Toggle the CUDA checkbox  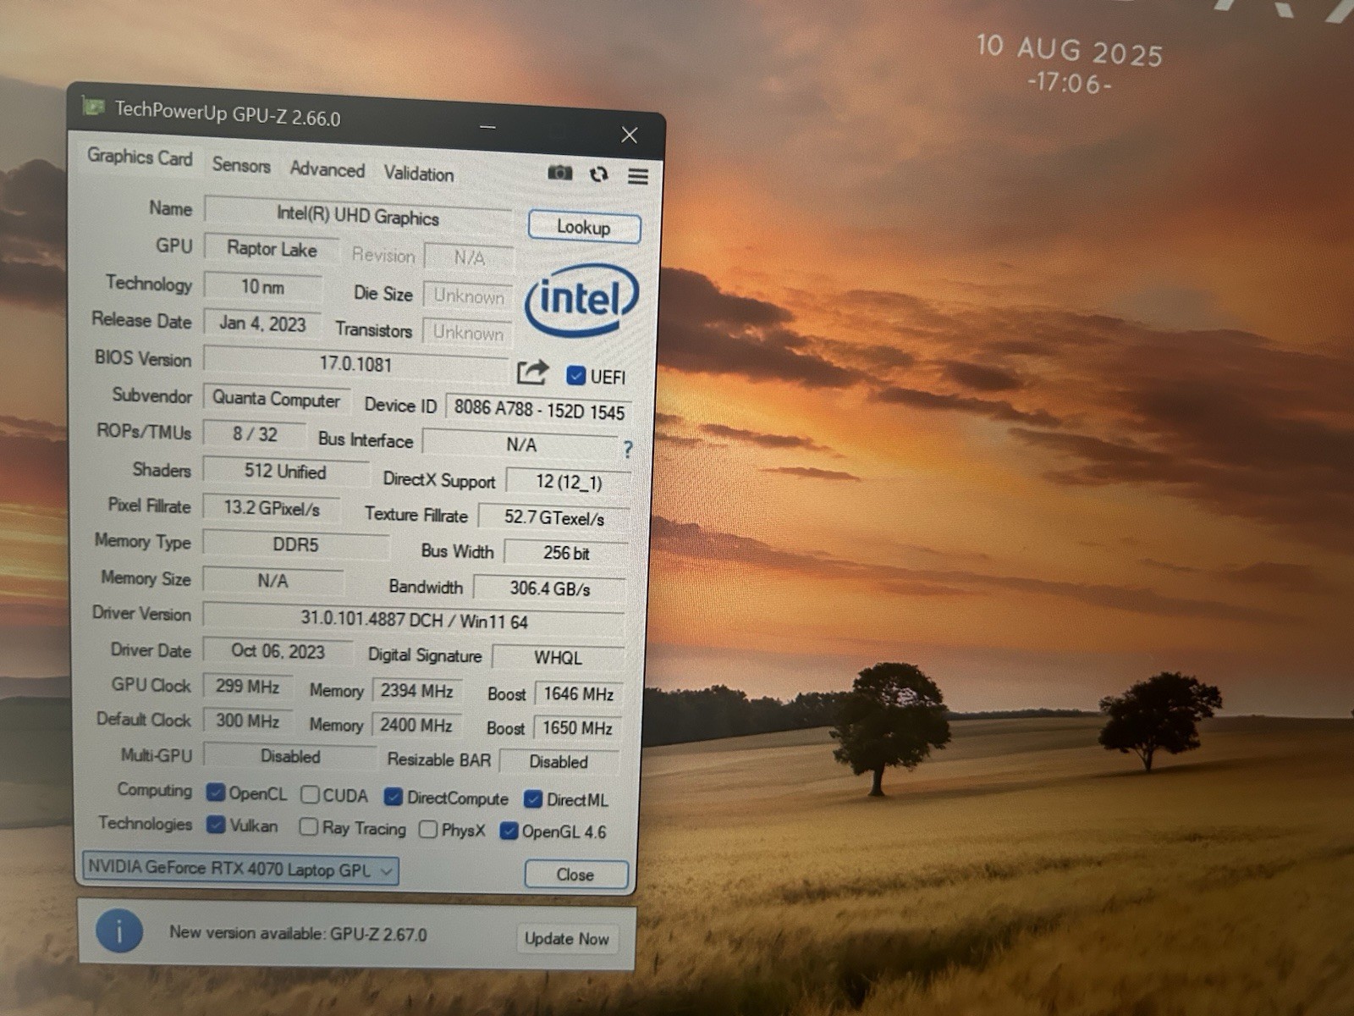point(310,794)
